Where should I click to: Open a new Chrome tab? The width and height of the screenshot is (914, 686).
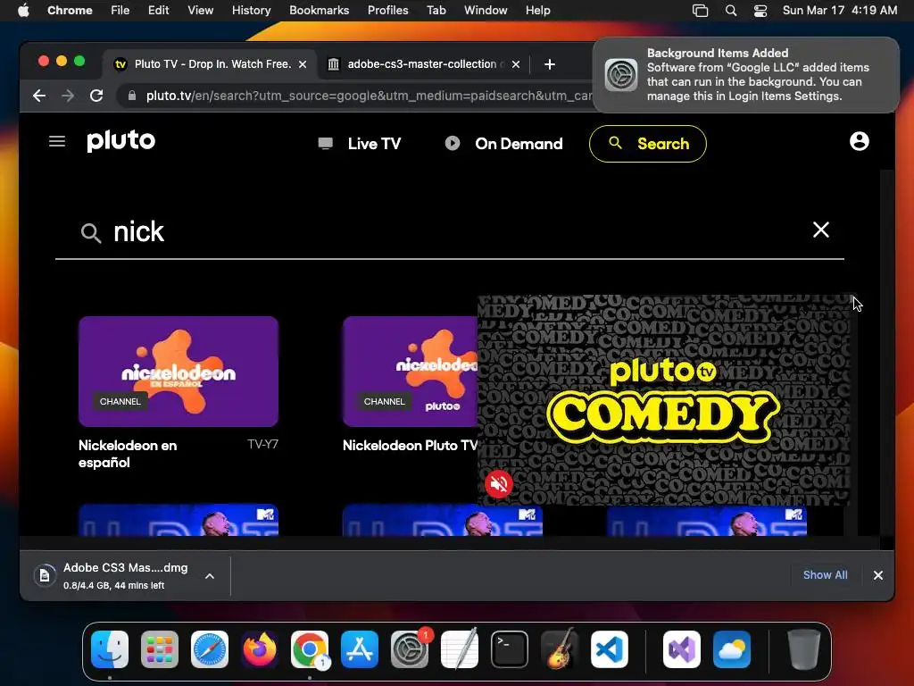point(550,64)
